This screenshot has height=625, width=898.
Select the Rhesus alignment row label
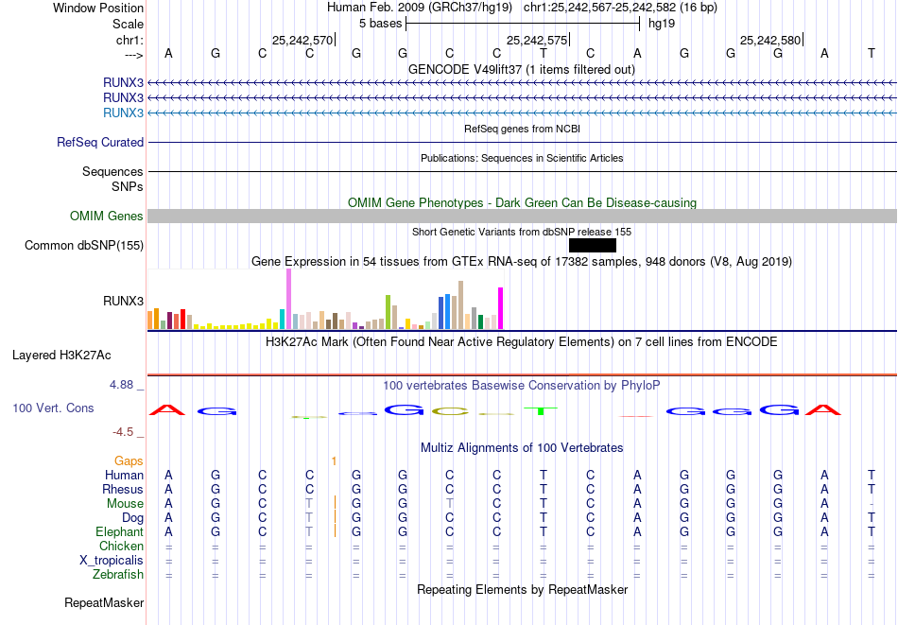pos(123,489)
